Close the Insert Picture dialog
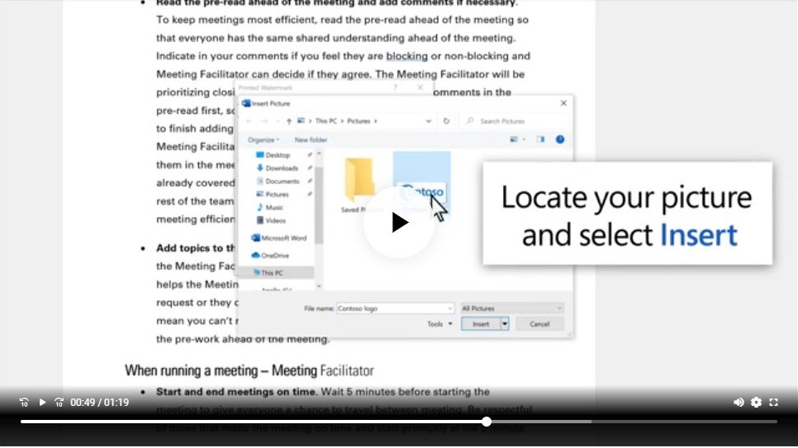This screenshot has height=448, width=798. click(x=563, y=103)
